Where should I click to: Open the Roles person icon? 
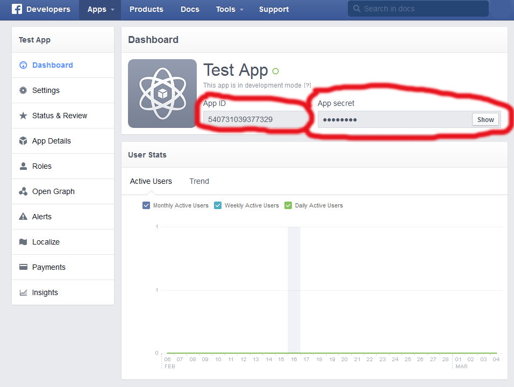[x=23, y=166]
